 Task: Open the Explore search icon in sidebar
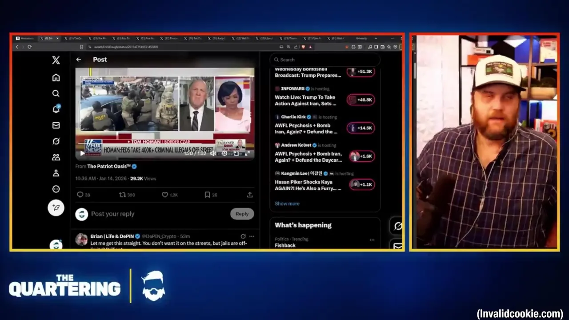56,93
